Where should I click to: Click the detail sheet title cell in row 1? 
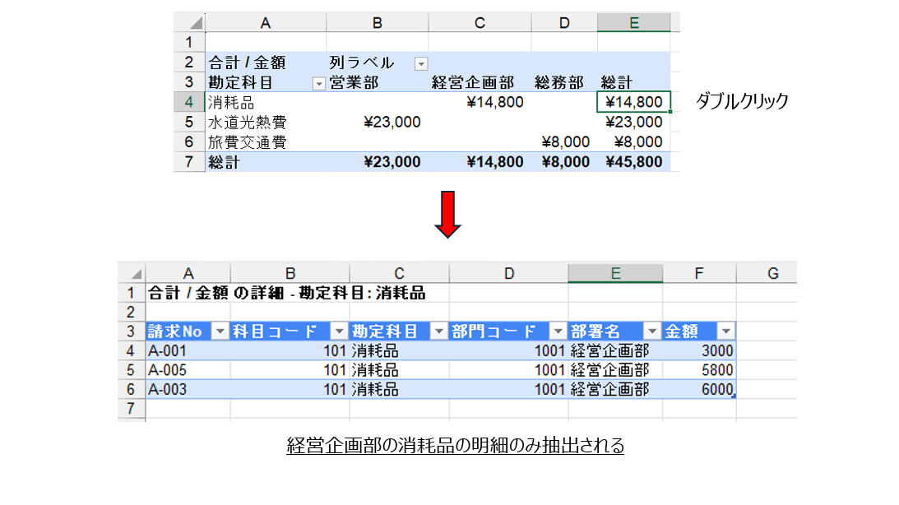[x=286, y=293]
